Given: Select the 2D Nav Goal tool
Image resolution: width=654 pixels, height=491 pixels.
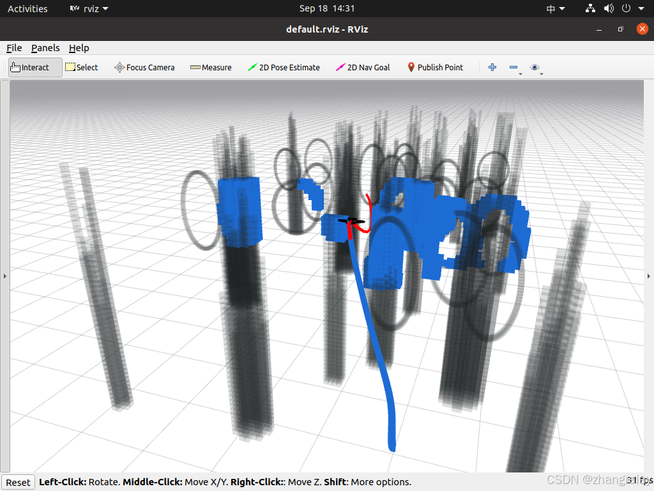Looking at the screenshot, I should [363, 67].
